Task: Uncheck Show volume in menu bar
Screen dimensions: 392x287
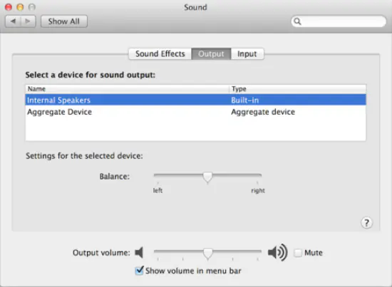Action: tap(139, 271)
